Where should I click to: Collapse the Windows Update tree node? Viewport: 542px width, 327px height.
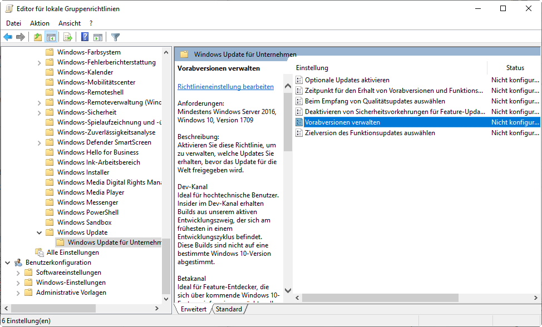coord(39,232)
